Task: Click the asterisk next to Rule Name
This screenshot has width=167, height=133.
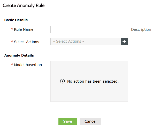Action: (x=12, y=29)
